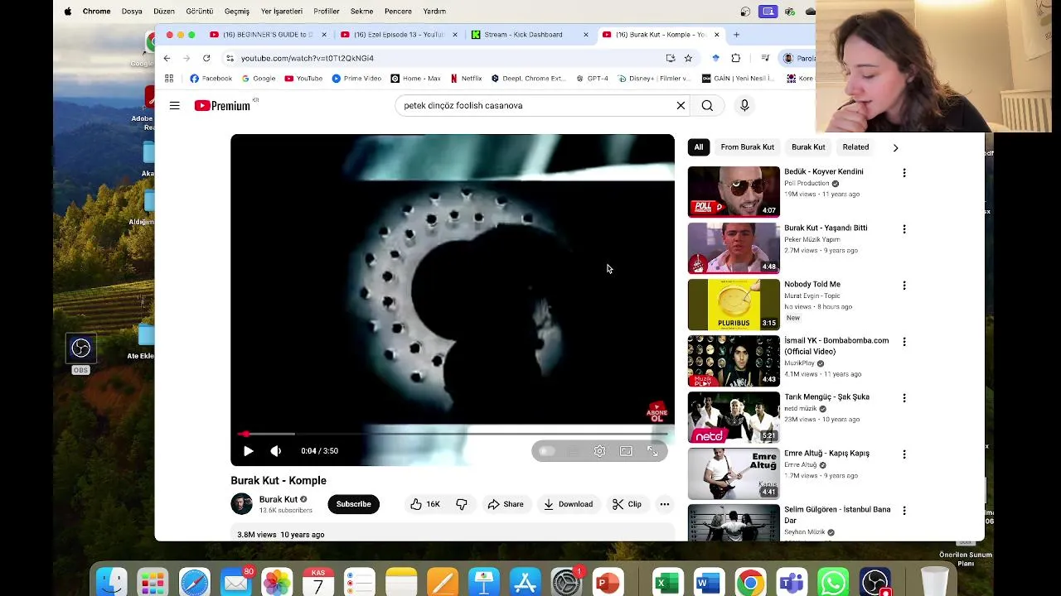1061x596 pixels.
Task: Clear the search box text
Action: pos(681,105)
